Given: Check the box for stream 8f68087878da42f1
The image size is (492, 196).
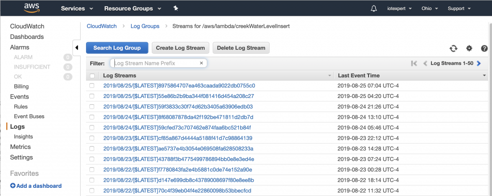Looking at the screenshot, I should click(92, 117).
